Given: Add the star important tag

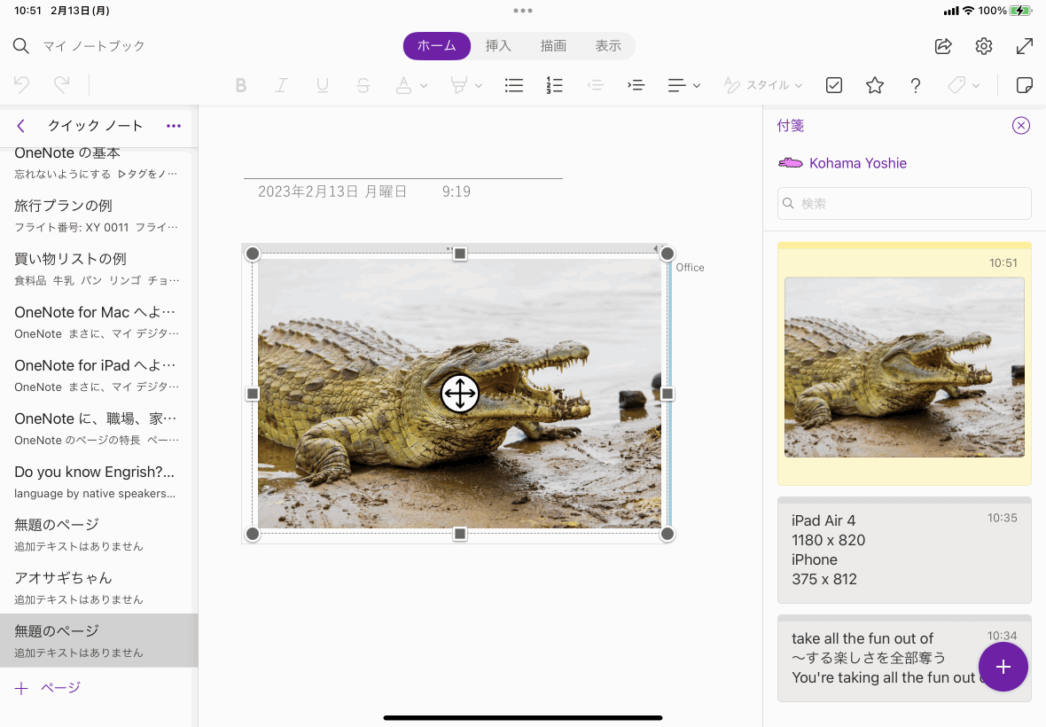Looking at the screenshot, I should [875, 85].
